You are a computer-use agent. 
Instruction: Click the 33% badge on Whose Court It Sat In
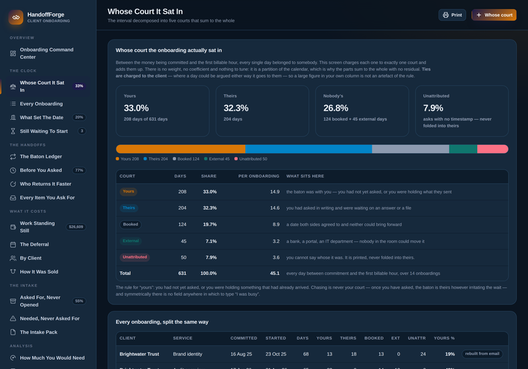79,86
